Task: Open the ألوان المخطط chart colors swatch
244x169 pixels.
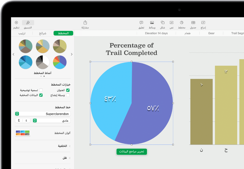Action: pyautogui.click(x=23, y=133)
